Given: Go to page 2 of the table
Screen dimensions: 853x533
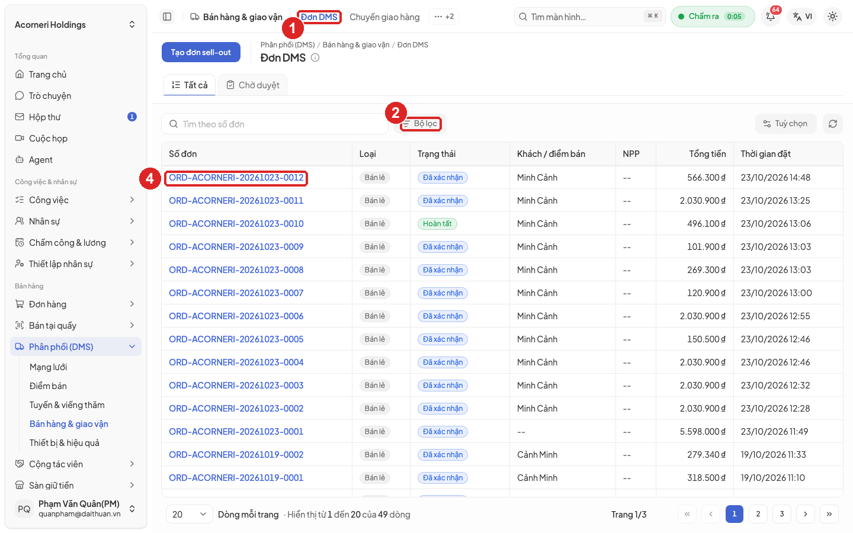Looking at the screenshot, I should [x=758, y=514].
